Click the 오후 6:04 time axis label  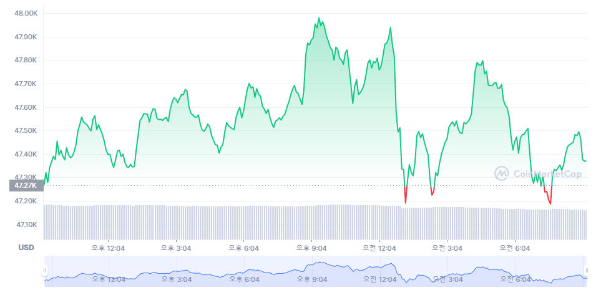coord(244,248)
